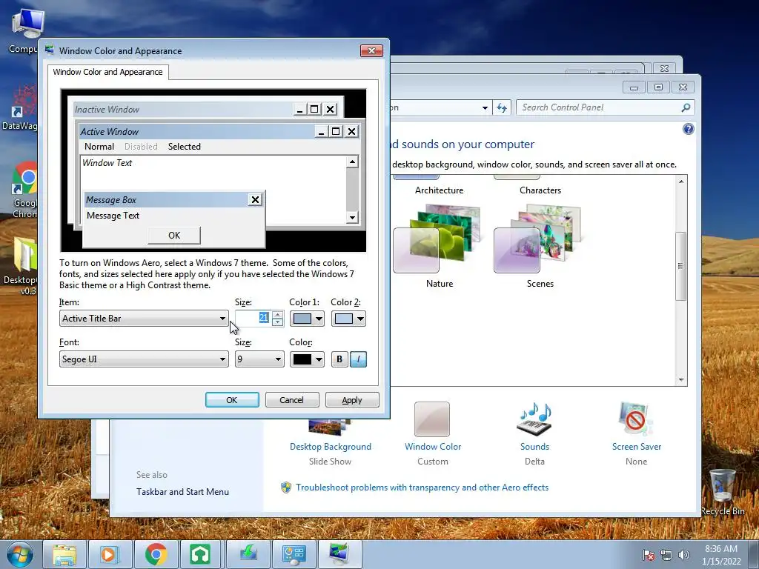Click the Sounds link text
Screen dimensions: 759x569
535,447
